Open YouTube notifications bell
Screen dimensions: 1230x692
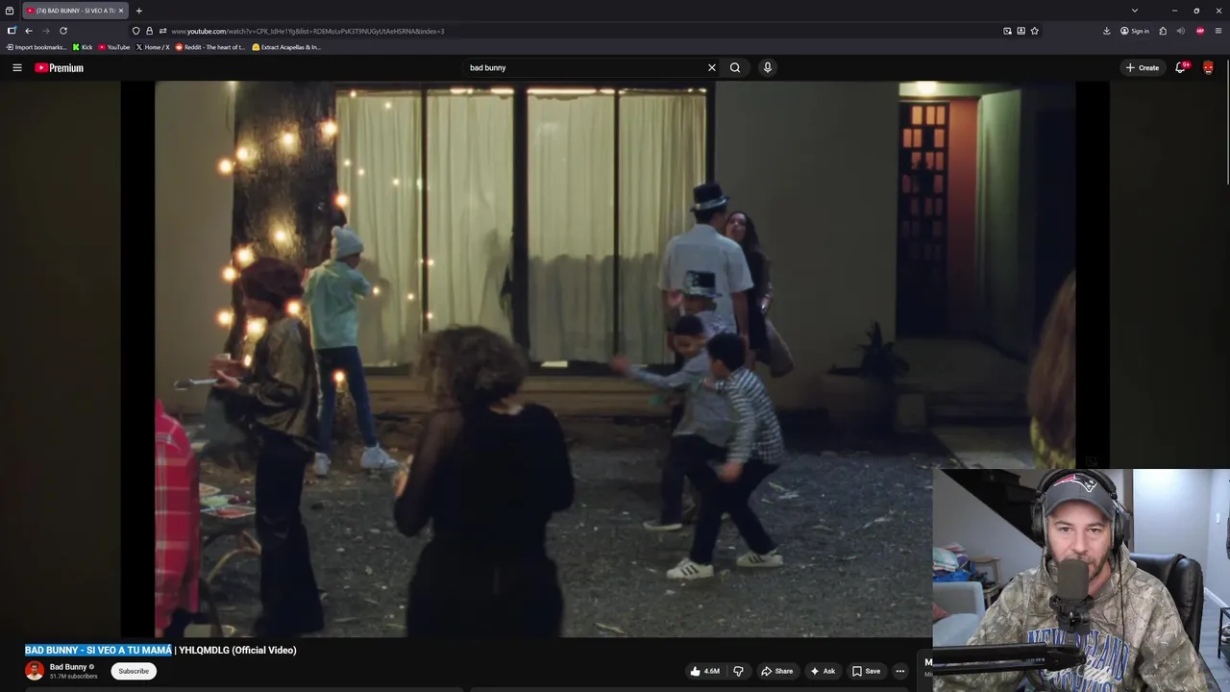pos(1181,67)
